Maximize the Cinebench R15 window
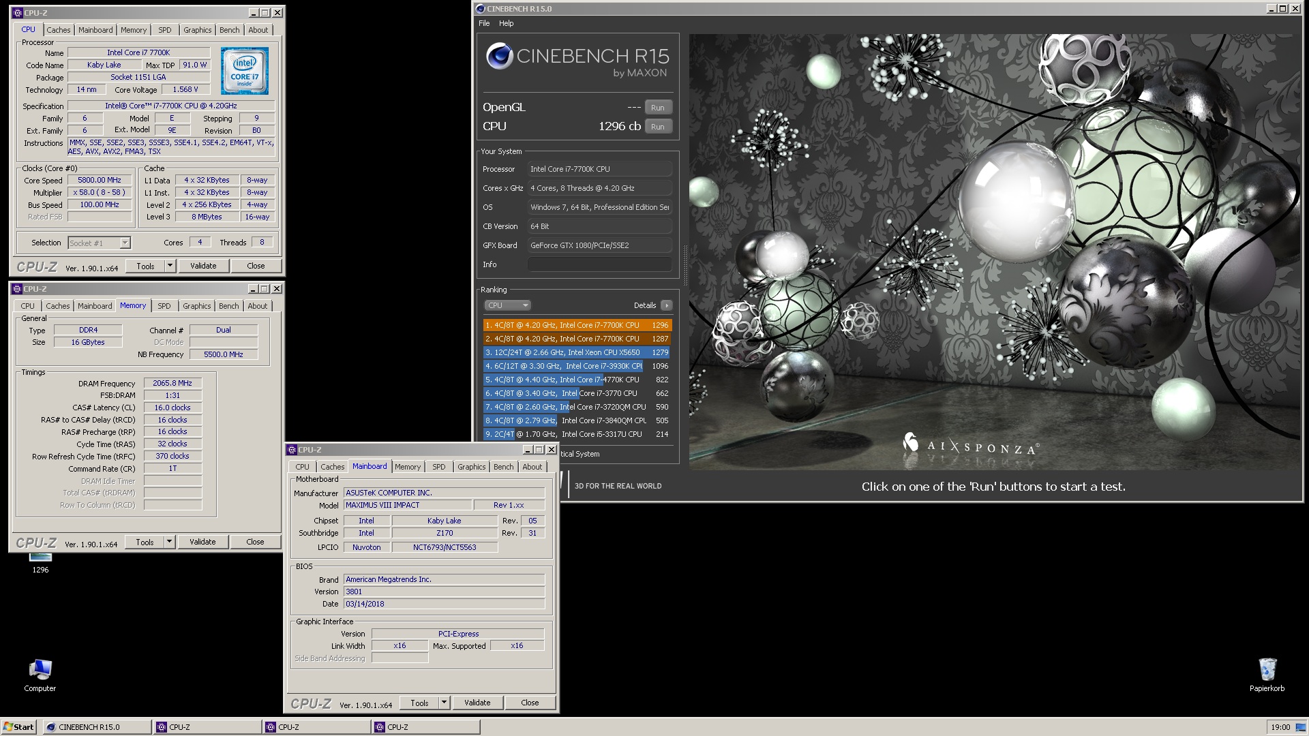 pyautogui.click(x=1283, y=9)
